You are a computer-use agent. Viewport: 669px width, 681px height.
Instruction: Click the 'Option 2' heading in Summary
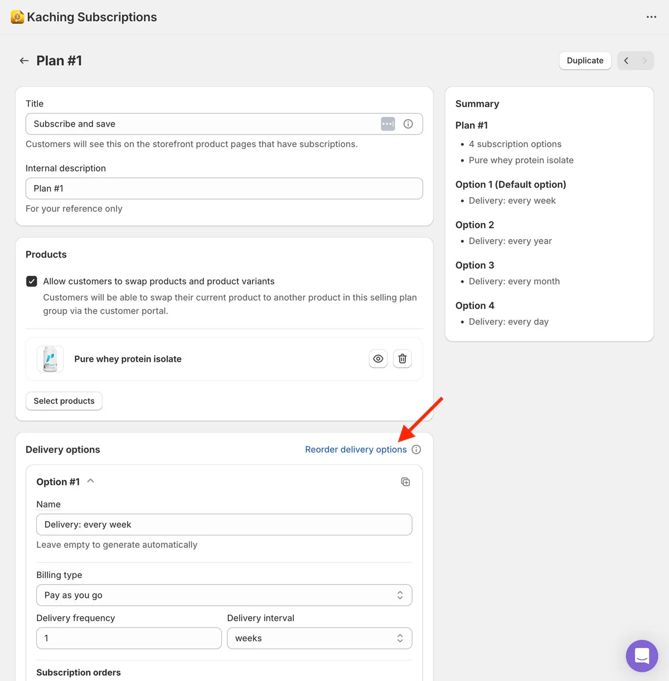click(475, 225)
